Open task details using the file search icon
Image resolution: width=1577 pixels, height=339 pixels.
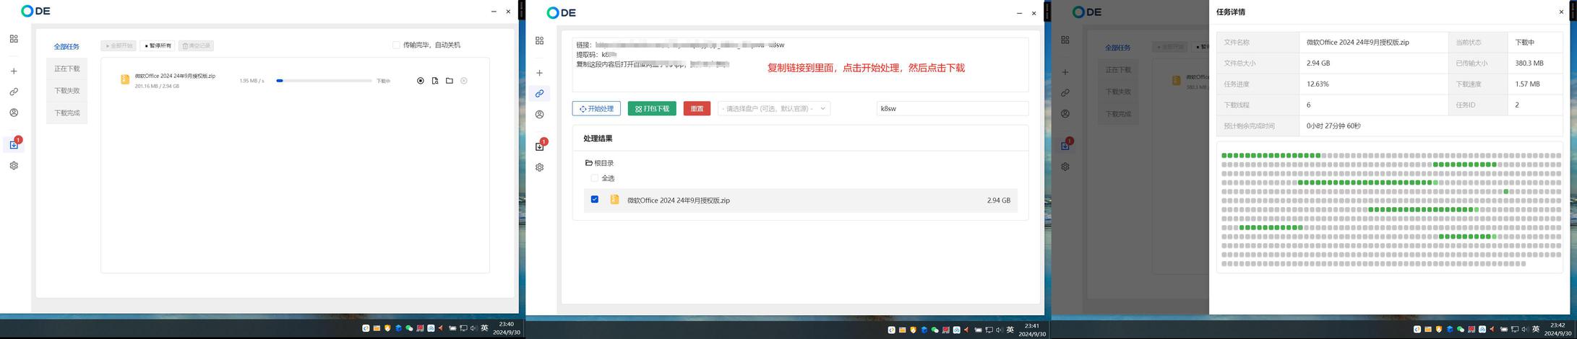pos(435,81)
